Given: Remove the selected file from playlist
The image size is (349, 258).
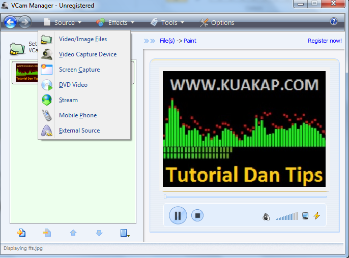Looking at the screenshot, I should (47, 233).
